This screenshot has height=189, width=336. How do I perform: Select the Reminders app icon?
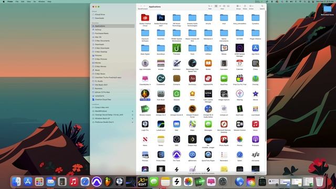[x=224, y=154]
